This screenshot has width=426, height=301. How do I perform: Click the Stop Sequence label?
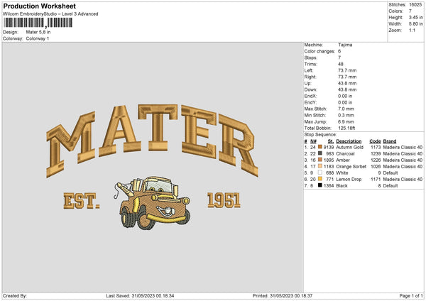point(320,135)
